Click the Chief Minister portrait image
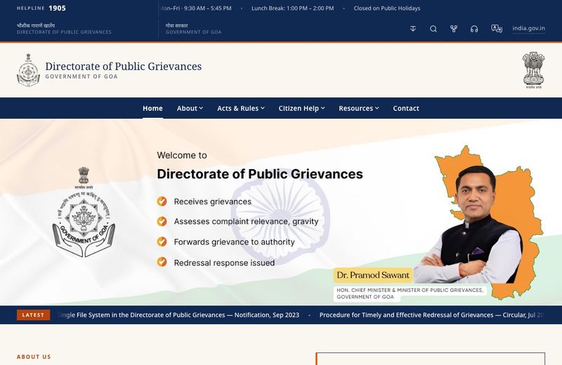The width and height of the screenshot is (562, 365). tap(469, 225)
